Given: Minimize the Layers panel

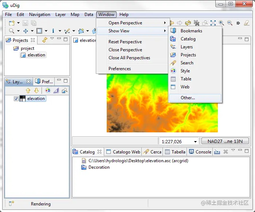Looking at the screenshot, I should pos(59,80).
